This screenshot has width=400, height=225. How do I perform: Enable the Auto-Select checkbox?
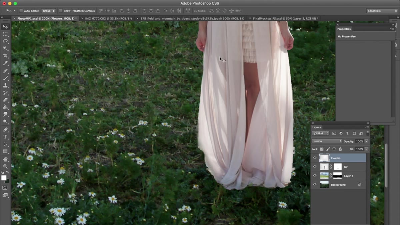[x=21, y=11]
